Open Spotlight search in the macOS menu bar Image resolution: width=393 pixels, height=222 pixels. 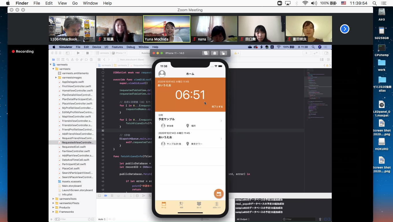[x=375, y=3]
